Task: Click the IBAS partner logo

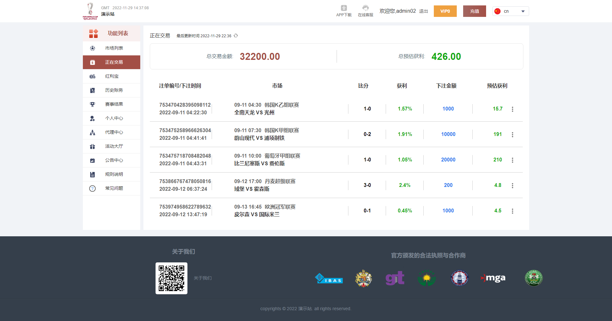Action: (329, 279)
